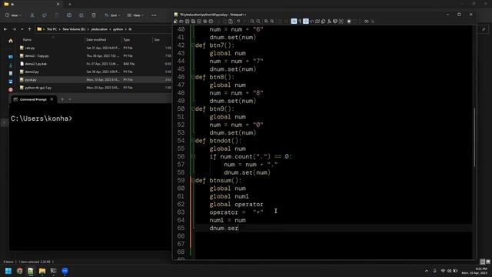Click the line 'operator = "+"' in editor
Screen dimensions: 492x277
point(236,212)
